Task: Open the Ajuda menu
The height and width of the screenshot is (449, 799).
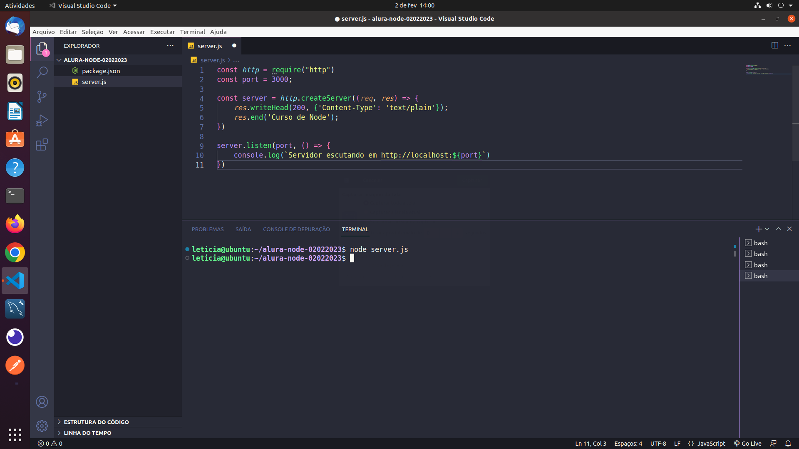Action: tap(218, 32)
